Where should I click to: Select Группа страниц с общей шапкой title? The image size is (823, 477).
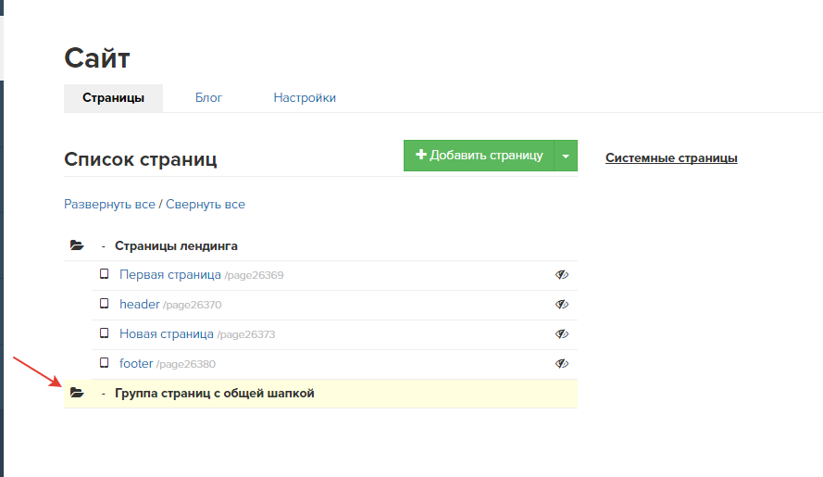(215, 394)
